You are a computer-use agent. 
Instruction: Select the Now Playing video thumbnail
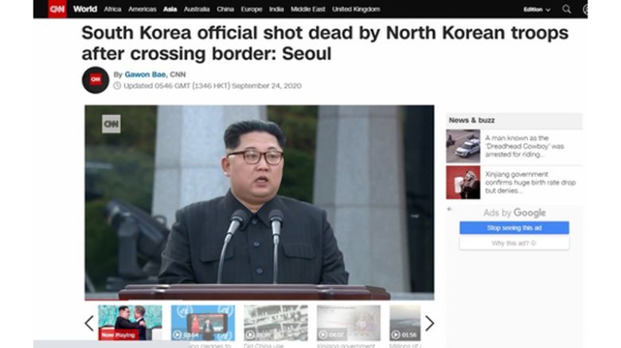(130, 323)
